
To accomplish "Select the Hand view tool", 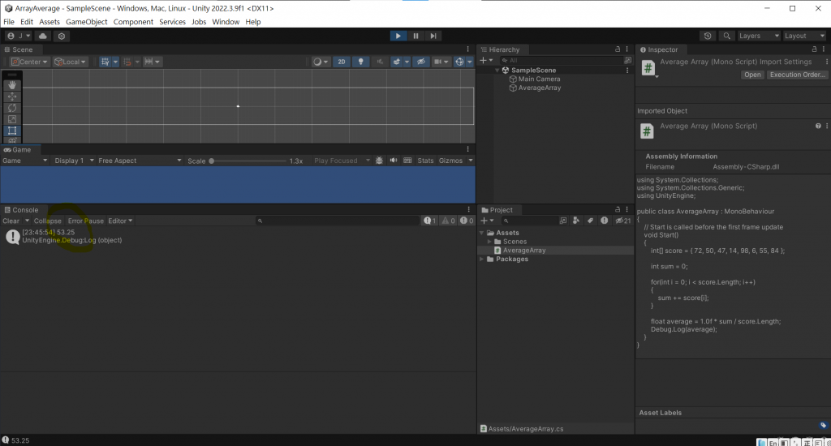I will click(12, 85).
